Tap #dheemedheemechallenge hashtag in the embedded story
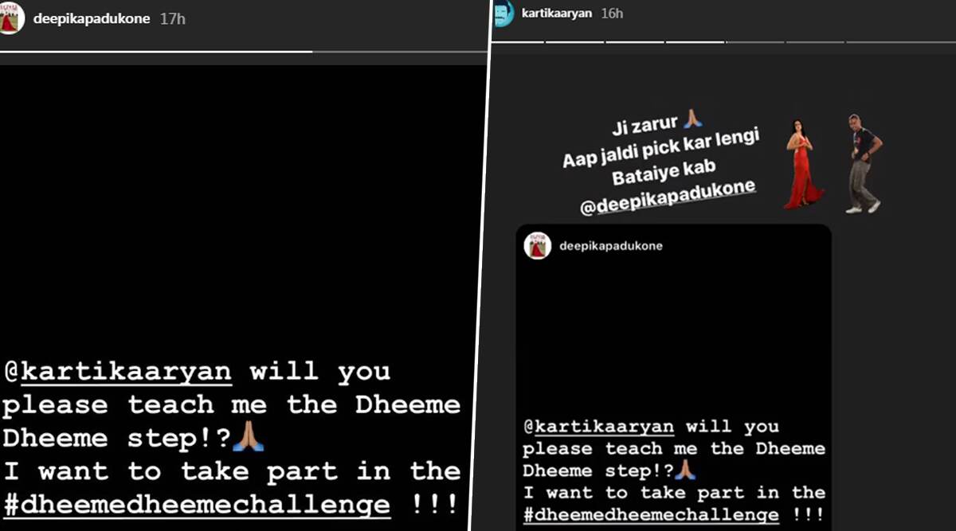The image size is (956, 531). pos(651,514)
